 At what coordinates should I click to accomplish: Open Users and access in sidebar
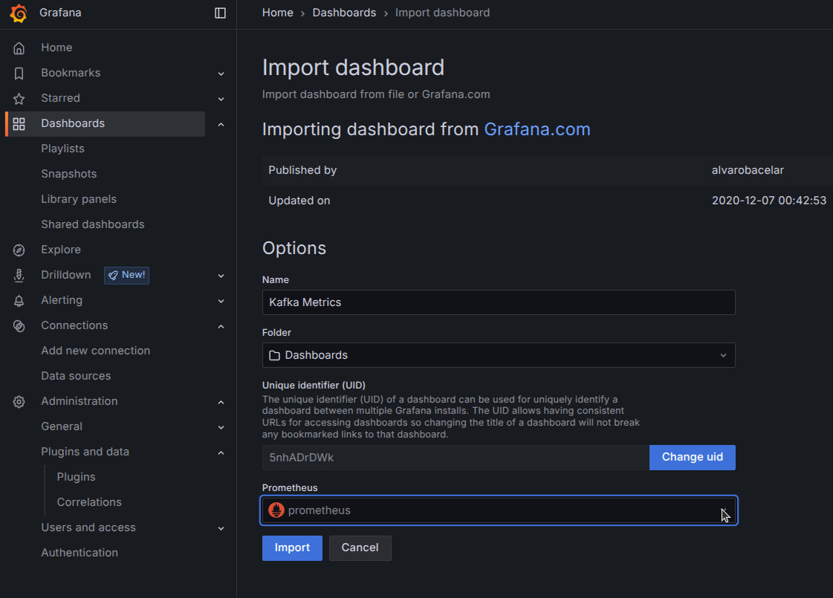[x=88, y=528]
